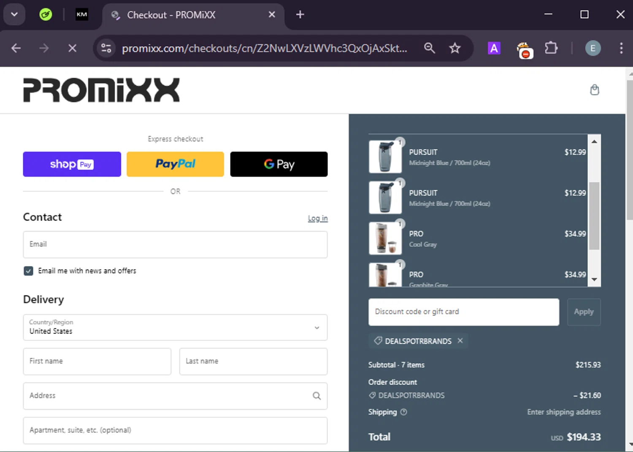Pay with Shop Pay button
This screenshot has height=452, width=633.
[x=72, y=164]
